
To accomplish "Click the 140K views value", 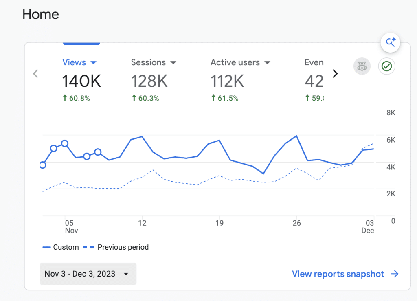I will tap(81, 81).
